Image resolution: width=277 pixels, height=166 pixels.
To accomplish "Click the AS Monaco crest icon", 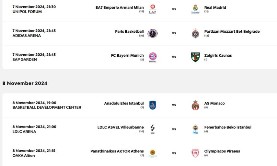I will 195,105.
